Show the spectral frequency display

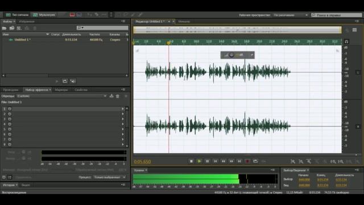click(72, 15)
